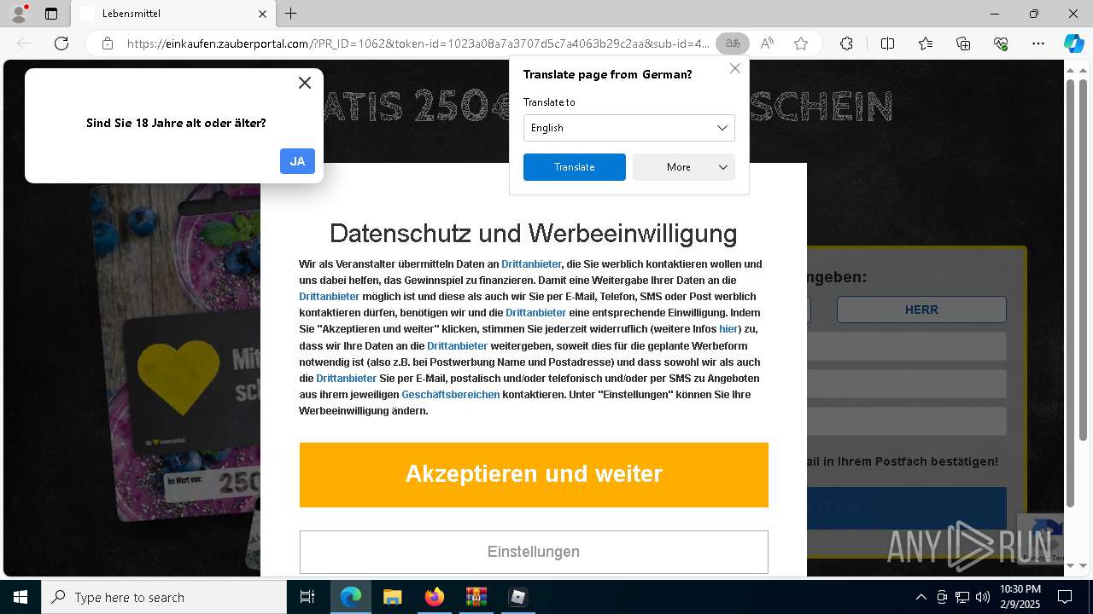Open Microsoft Edge from taskbar
Screen dimensions: 1093x614
click(x=351, y=597)
